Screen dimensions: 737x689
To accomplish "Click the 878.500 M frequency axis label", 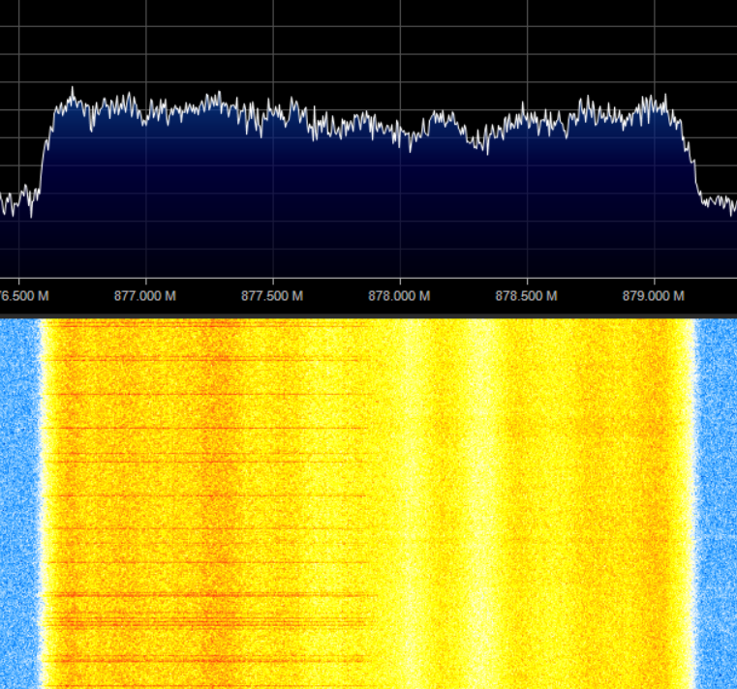I will tap(526, 295).
